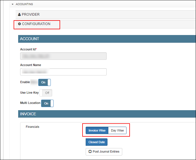The width and height of the screenshot is (196, 160).
Task: Click the INVOICE section header
Action: [107, 114]
